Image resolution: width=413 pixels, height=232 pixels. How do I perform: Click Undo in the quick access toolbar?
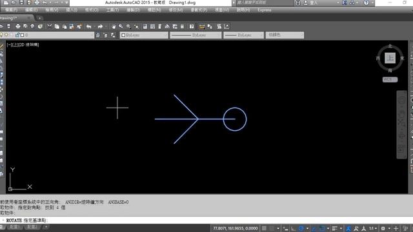click(45, 3)
